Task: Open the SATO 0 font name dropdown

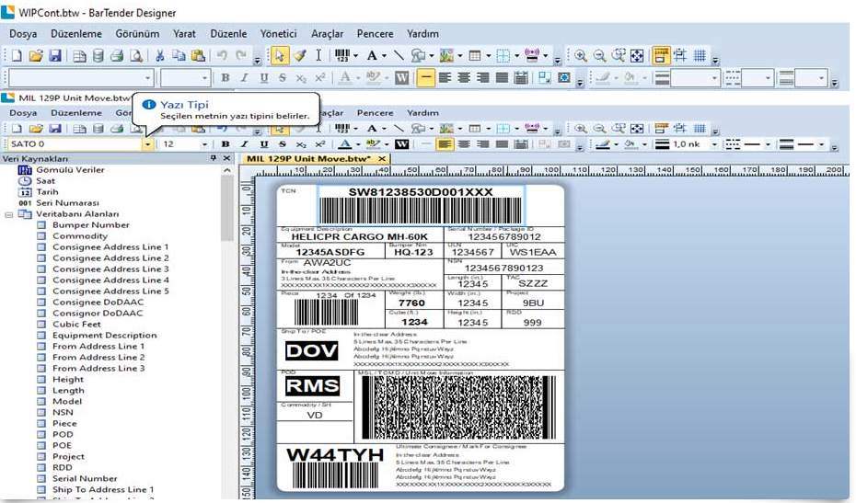Action: [147, 144]
